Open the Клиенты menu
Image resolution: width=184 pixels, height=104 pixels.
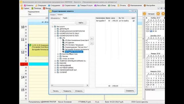pos(29,5)
